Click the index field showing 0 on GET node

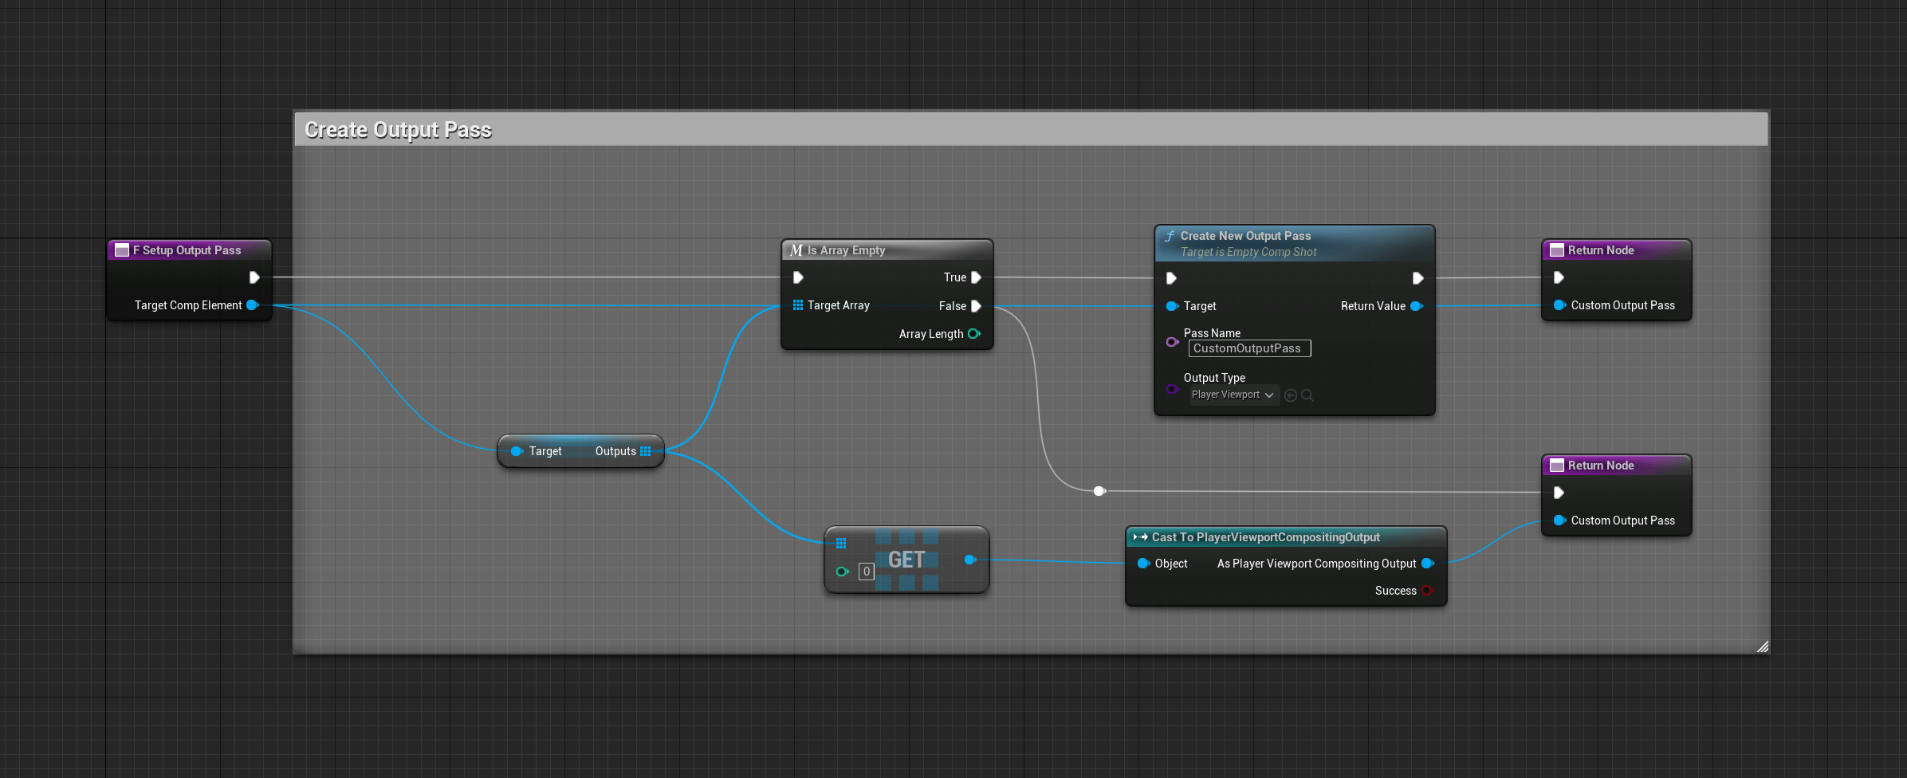tap(866, 572)
